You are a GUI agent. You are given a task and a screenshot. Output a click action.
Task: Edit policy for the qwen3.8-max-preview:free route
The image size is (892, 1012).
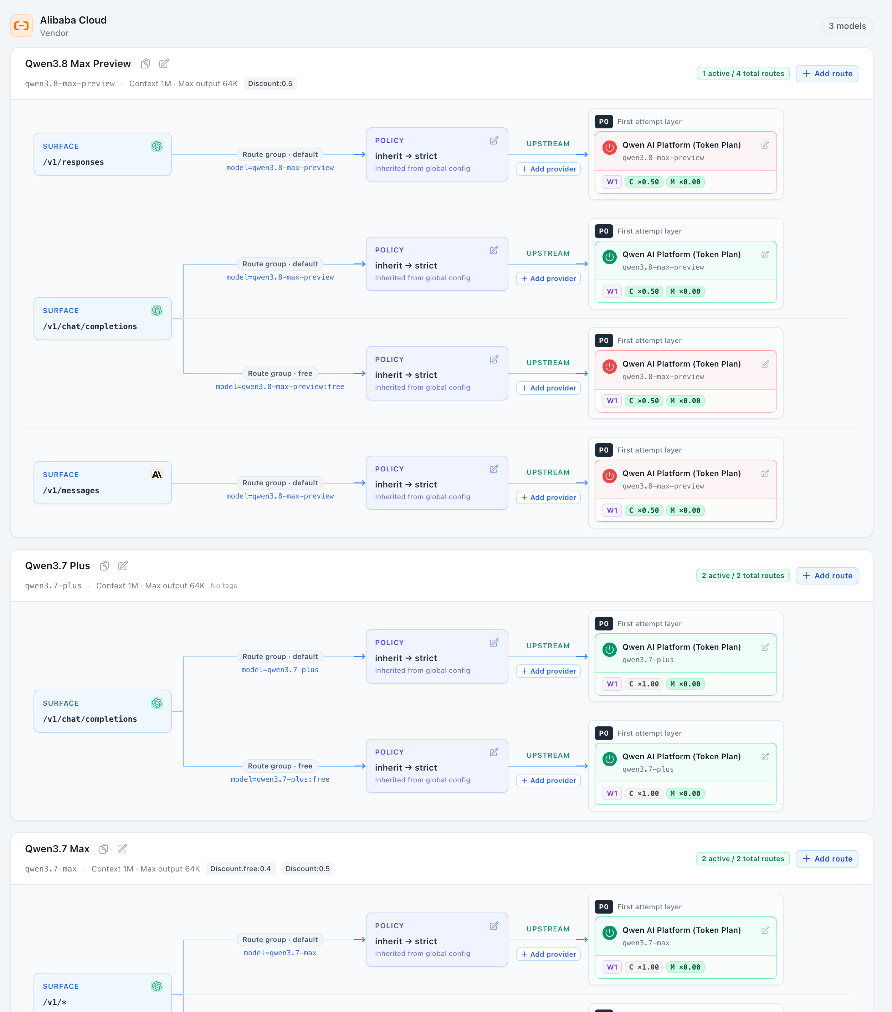[x=494, y=359]
